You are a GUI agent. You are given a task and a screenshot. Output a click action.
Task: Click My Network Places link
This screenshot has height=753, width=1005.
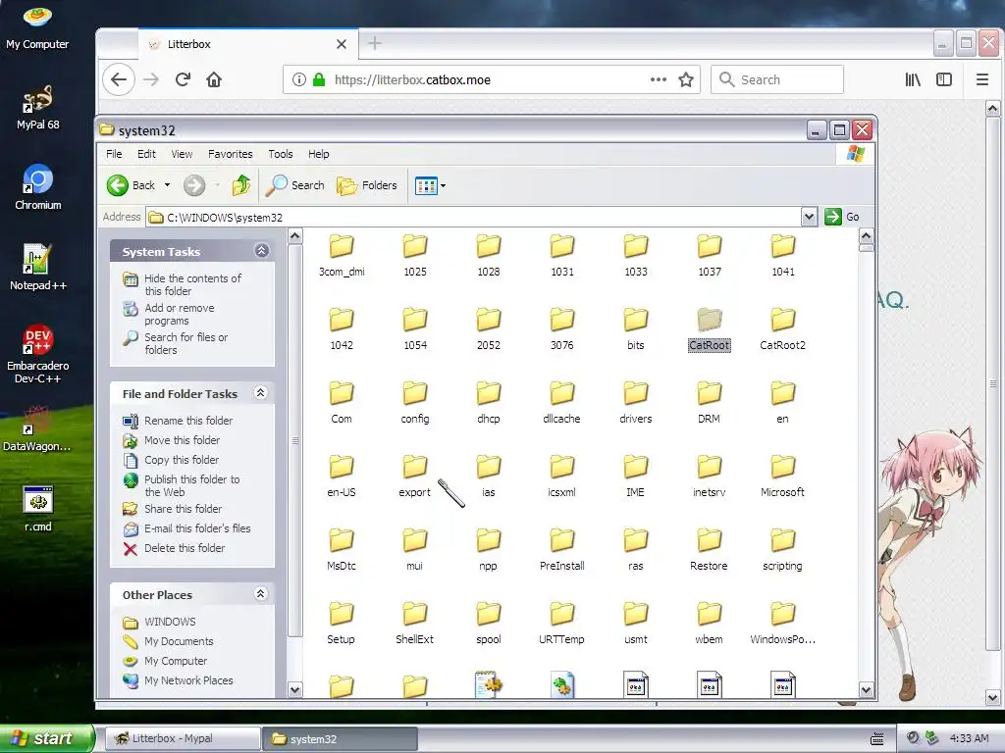[188, 680]
